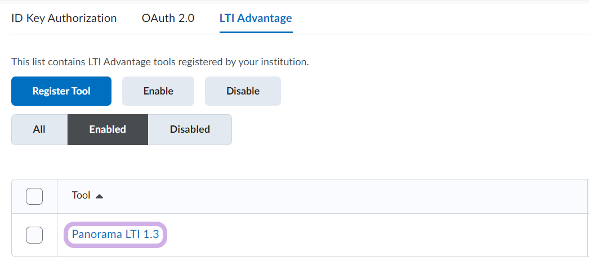Show All tools filter
This screenshot has height=270, width=589.
(39, 129)
